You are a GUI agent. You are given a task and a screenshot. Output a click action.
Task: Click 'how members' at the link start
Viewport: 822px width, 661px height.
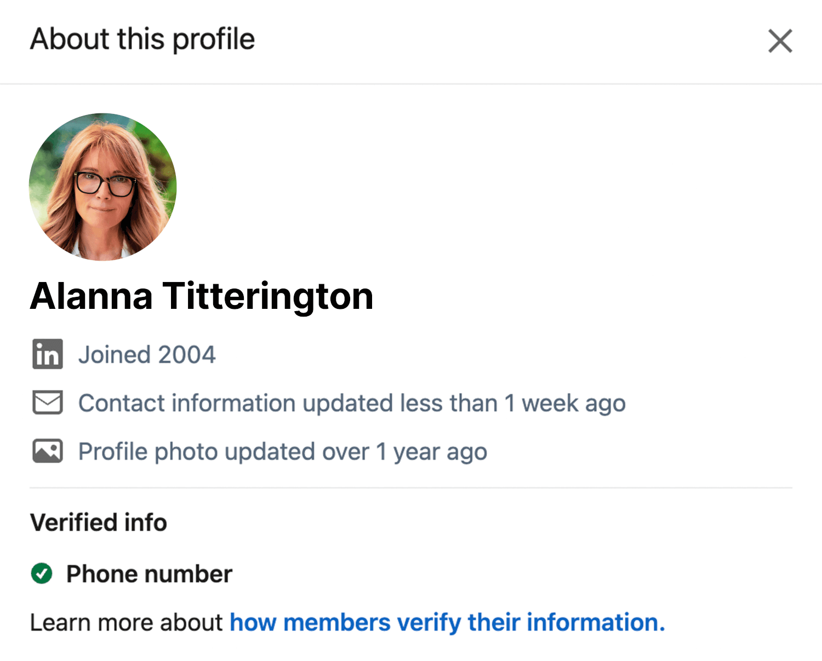point(310,622)
